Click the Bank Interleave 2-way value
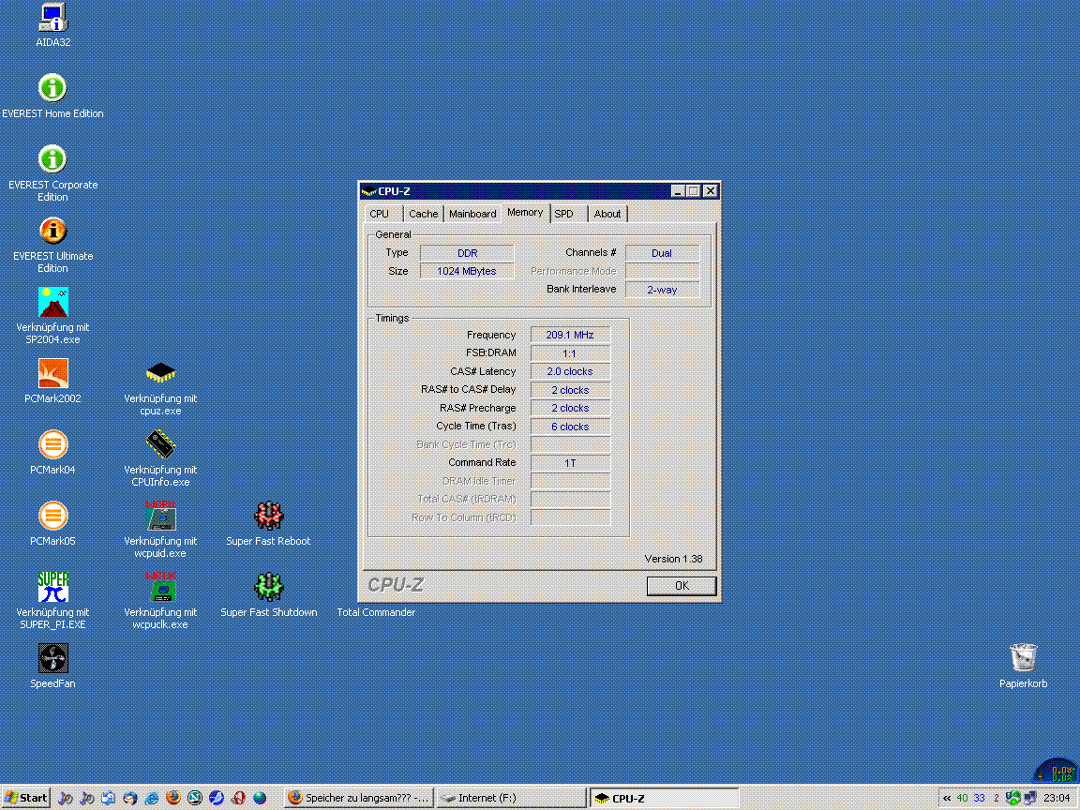 [x=662, y=290]
